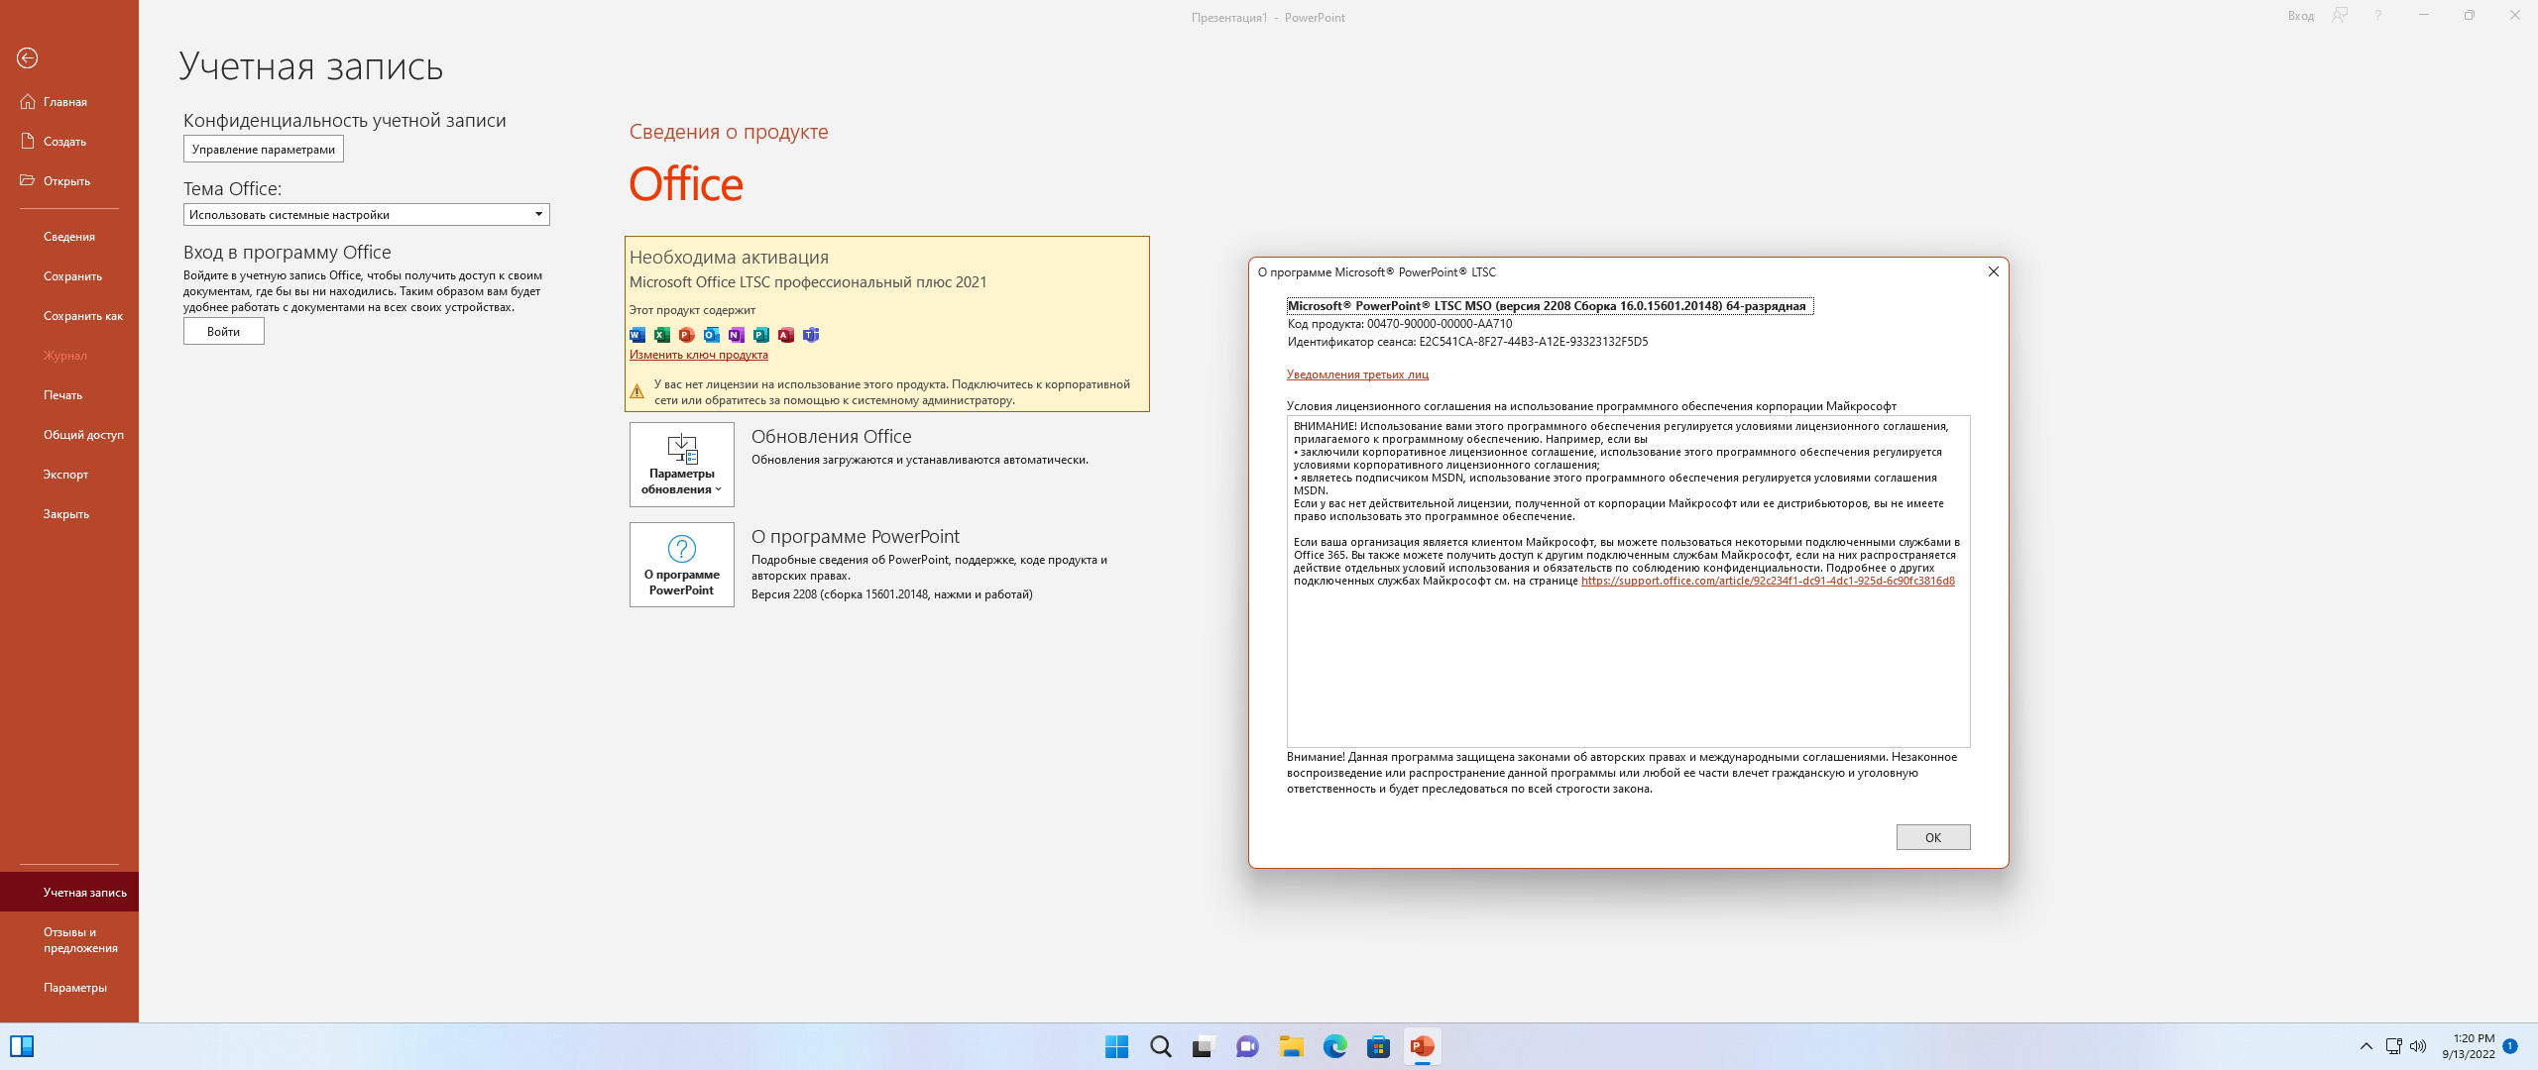Screen dimensions: 2538x1070
Task: Click the Publisher icon in product list
Action: pos(761,335)
